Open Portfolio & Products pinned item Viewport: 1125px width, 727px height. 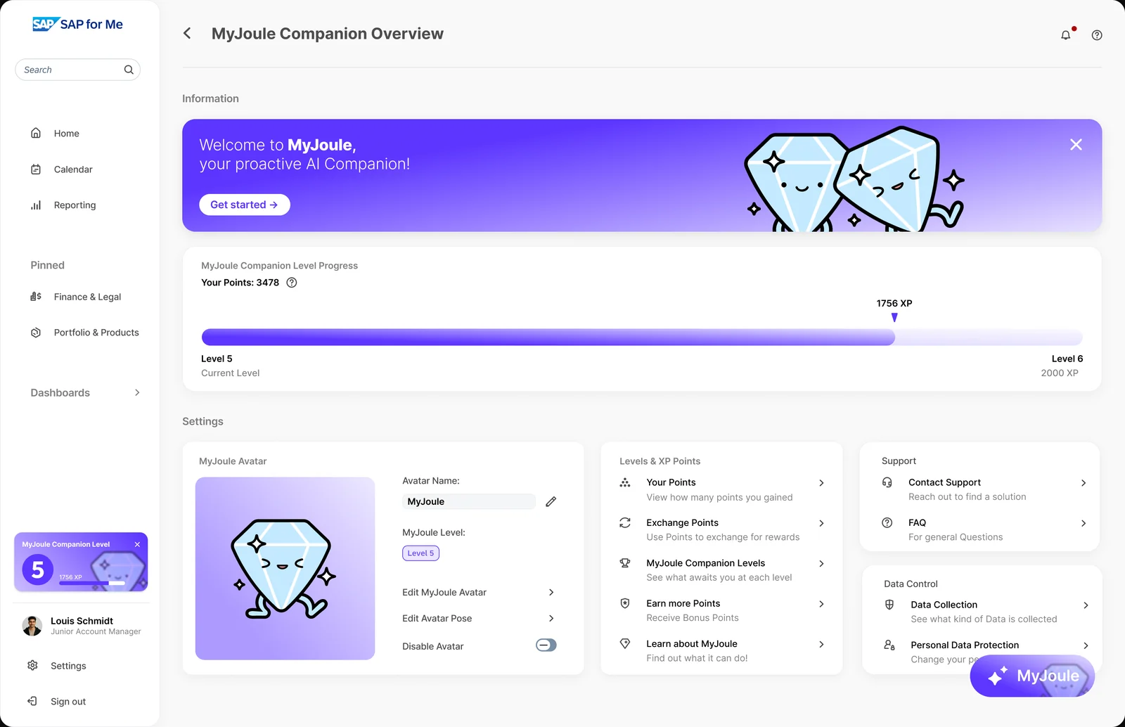(96, 333)
